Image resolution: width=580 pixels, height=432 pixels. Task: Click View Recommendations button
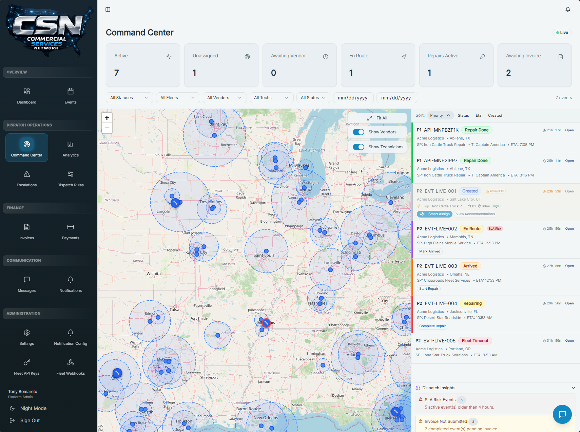[x=475, y=214]
